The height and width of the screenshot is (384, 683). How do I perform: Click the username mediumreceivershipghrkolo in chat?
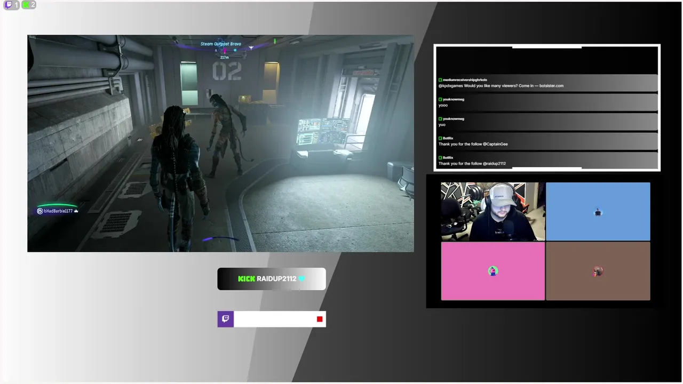click(x=465, y=80)
